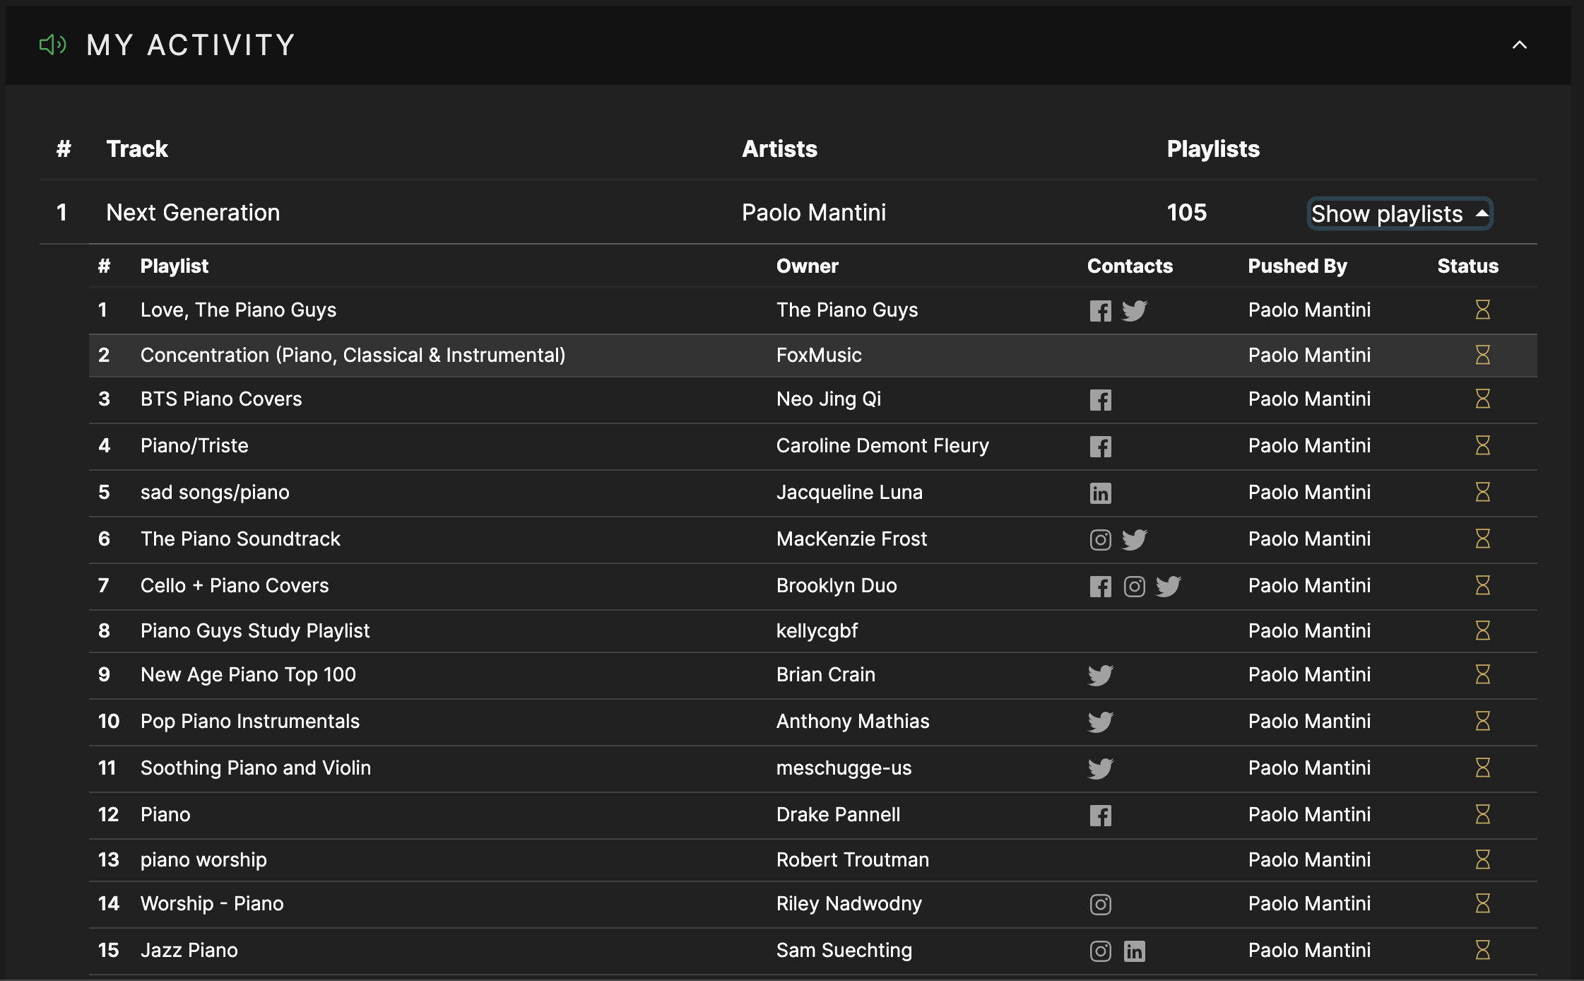Click owner Drake Pannell
This screenshot has width=1584, height=981.
[x=838, y=815]
